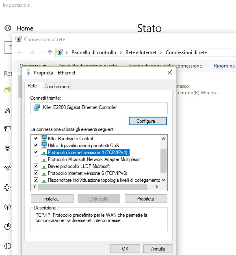Select Driver protocollo LLDP Microsoft entry
The image size is (236, 255).
point(79,166)
